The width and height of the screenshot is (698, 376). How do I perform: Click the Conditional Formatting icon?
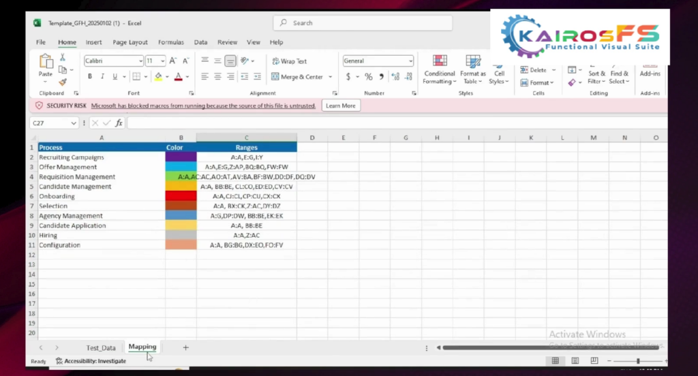[x=440, y=61]
